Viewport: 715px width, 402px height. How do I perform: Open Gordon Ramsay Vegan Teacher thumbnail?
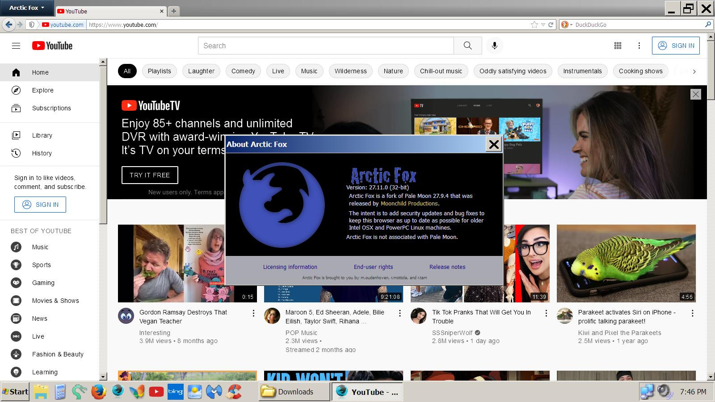[x=187, y=264]
